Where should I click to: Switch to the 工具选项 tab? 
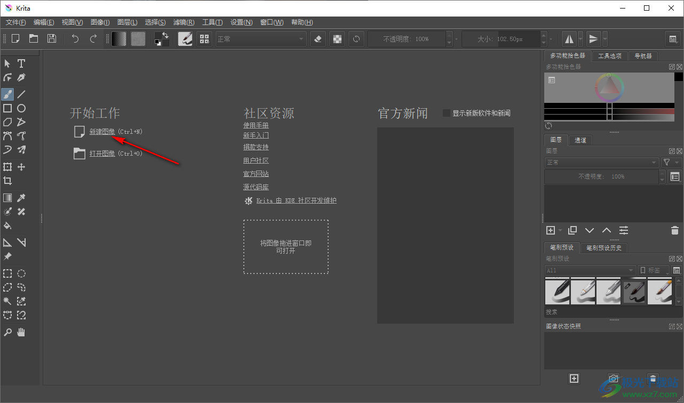pos(609,56)
